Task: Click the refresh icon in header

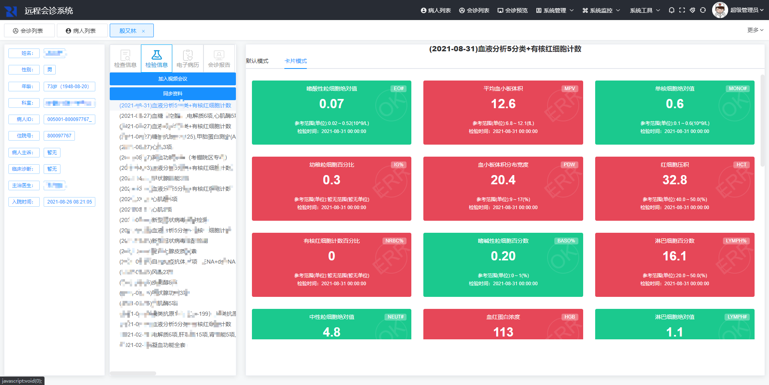Action: coord(703,10)
